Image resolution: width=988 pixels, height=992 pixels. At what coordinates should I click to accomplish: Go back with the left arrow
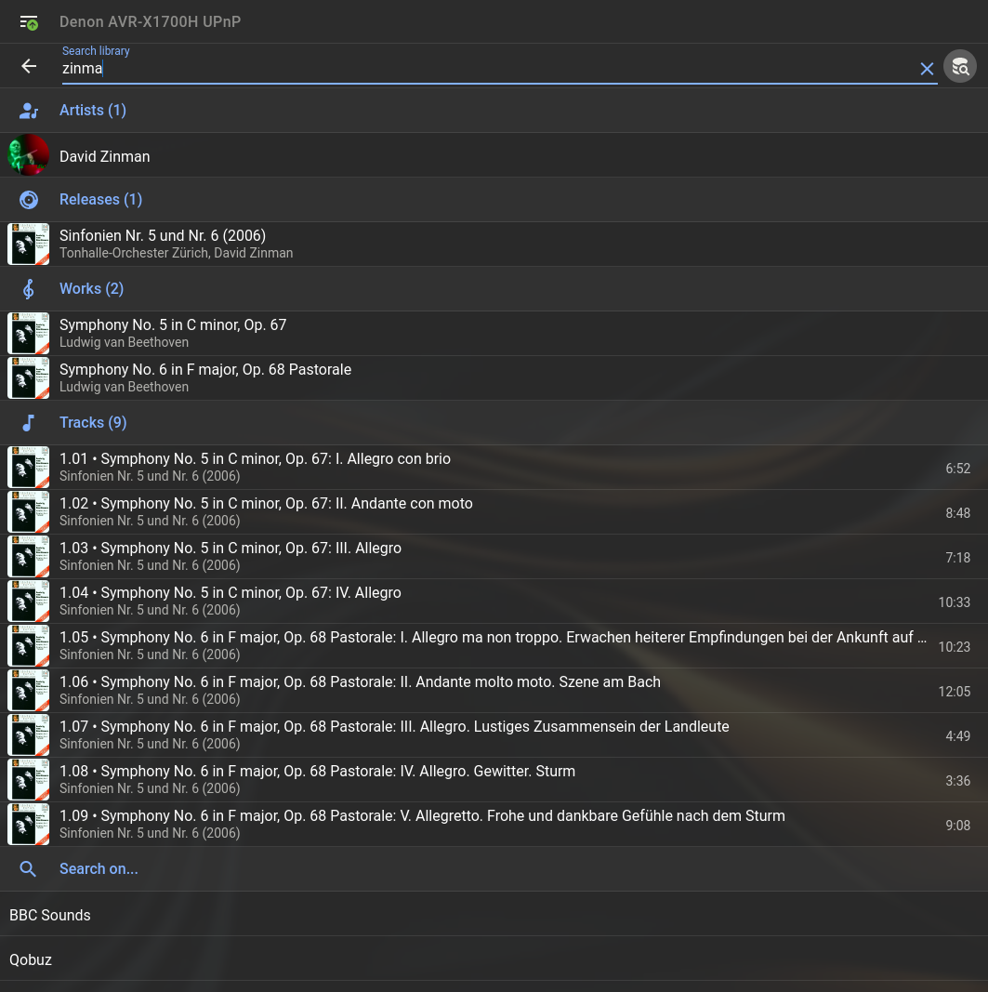(x=29, y=66)
